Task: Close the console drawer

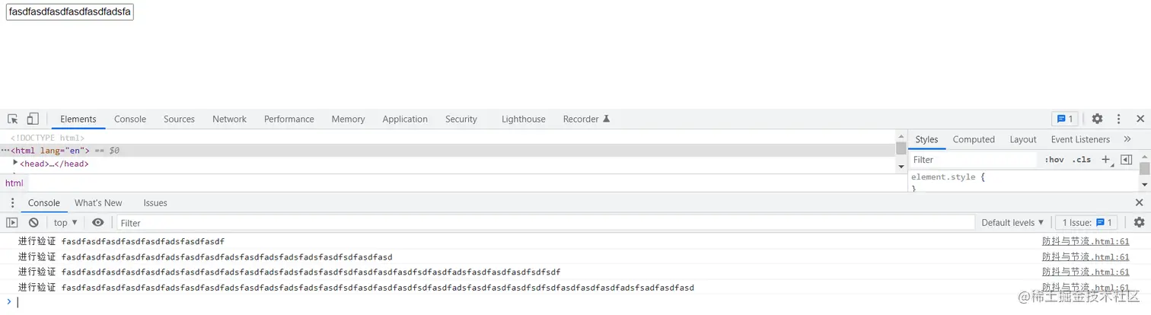Action: pos(1140,202)
